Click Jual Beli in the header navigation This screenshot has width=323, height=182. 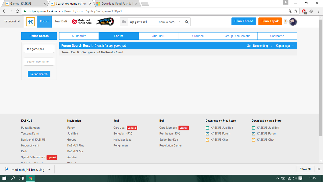click(x=61, y=21)
